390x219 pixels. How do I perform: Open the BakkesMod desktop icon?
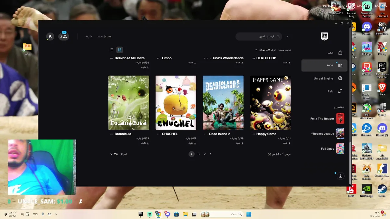click(x=382, y=28)
